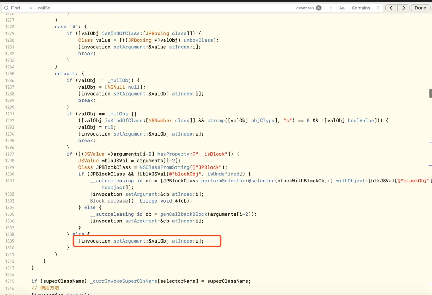The width and height of the screenshot is (432, 295).
Task: Click JPBoxing class on line 1279
Action: pyautogui.click(x=166, y=34)
